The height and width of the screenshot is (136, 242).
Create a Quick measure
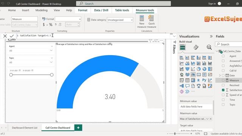151,22
